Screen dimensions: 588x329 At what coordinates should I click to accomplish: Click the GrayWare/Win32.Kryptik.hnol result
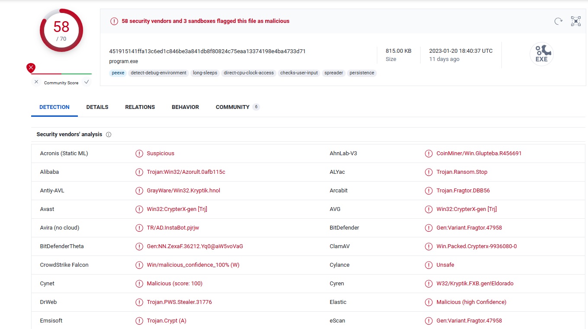183,191
